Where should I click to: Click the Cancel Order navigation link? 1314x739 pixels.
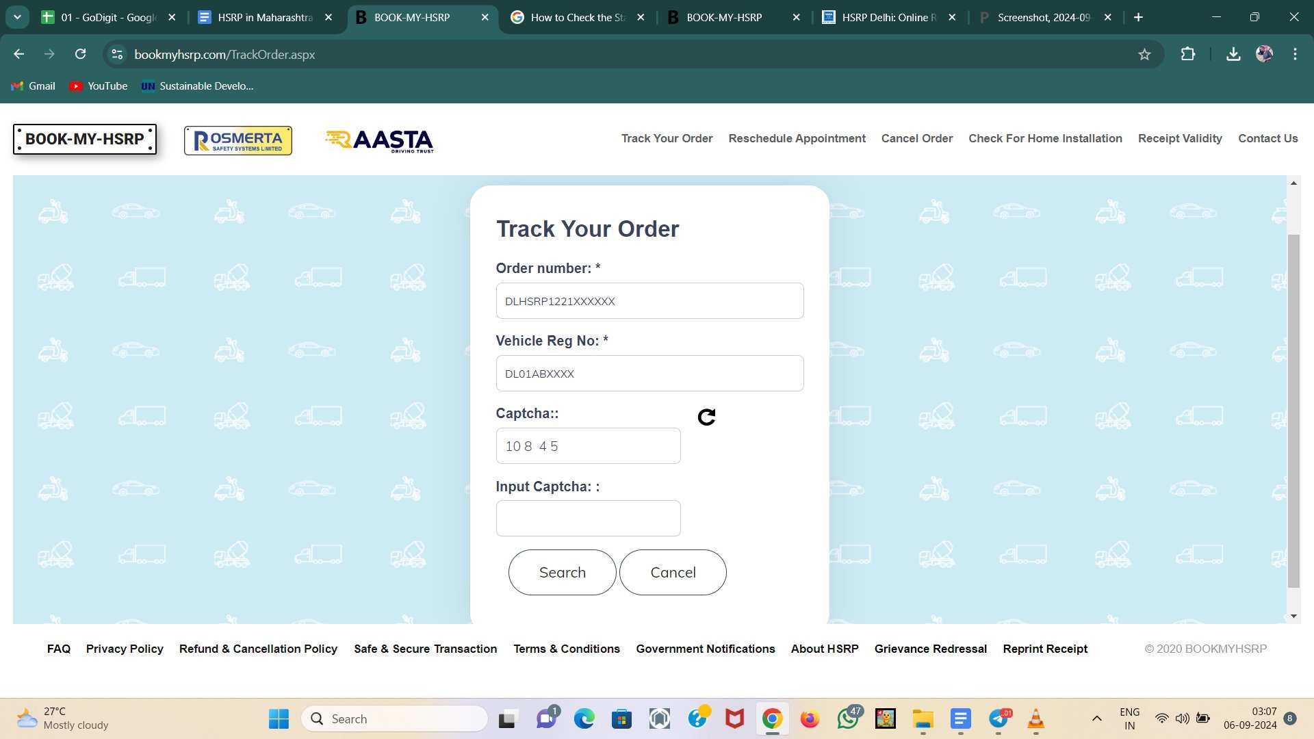tap(917, 139)
